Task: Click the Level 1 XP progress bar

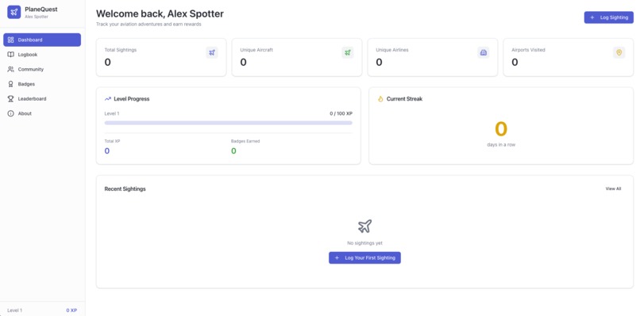Action: pyautogui.click(x=228, y=123)
